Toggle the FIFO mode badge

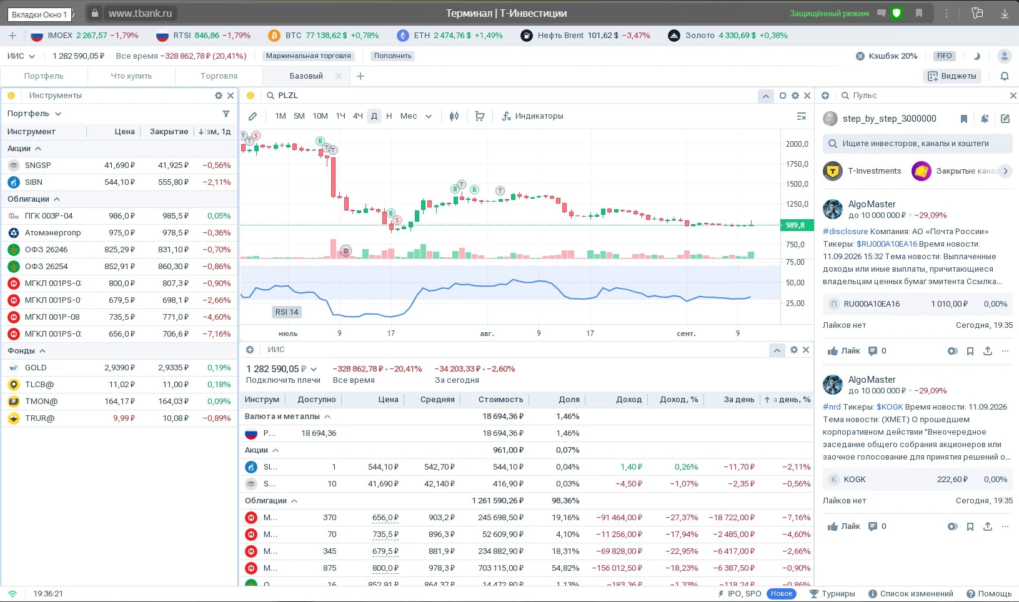click(944, 56)
